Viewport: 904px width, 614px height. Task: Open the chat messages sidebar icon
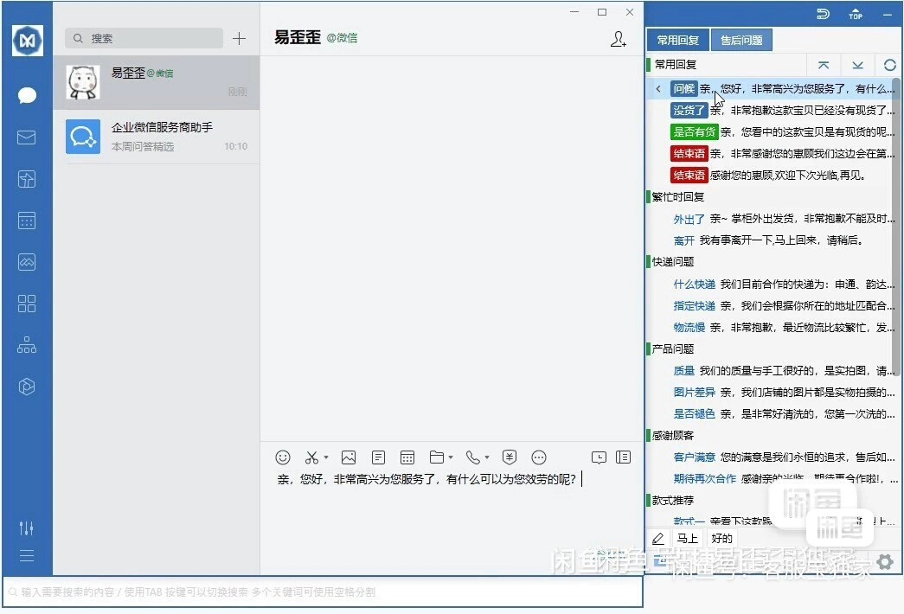(x=27, y=95)
